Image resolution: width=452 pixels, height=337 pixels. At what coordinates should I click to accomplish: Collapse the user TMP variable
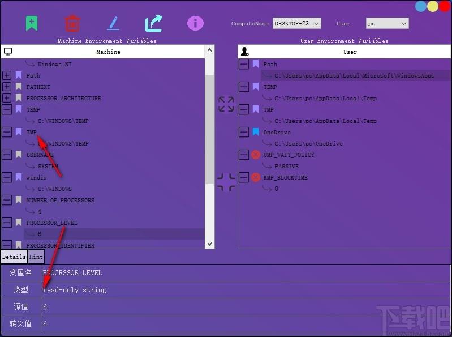coord(244,109)
